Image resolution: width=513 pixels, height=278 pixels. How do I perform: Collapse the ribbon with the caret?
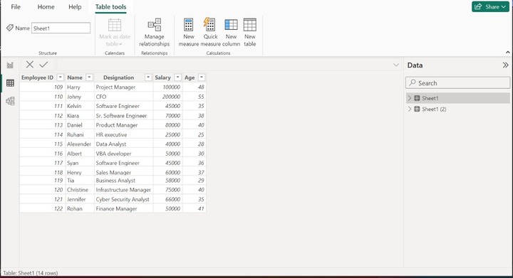pyautogui.click(x=508, y=52)
